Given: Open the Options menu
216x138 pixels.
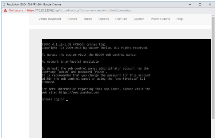Looking at the screenshot, I should pos(103,19).
